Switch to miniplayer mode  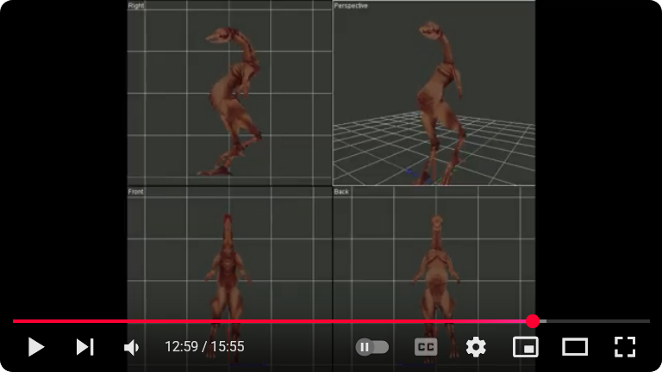click(525, 347)
